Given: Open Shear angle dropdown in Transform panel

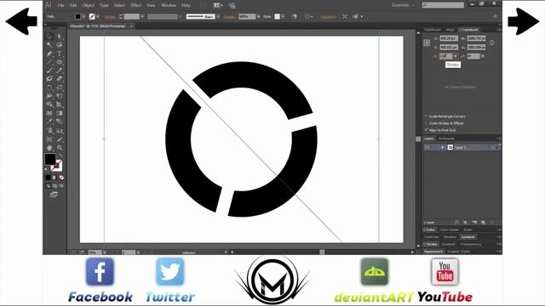Looking at the screenshot, I should click(483, 56).
